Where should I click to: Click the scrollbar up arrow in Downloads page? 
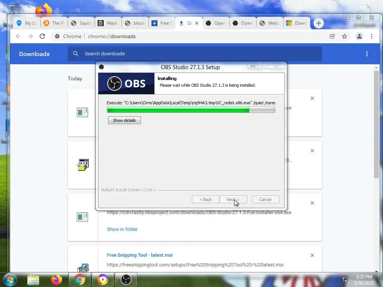376,68
